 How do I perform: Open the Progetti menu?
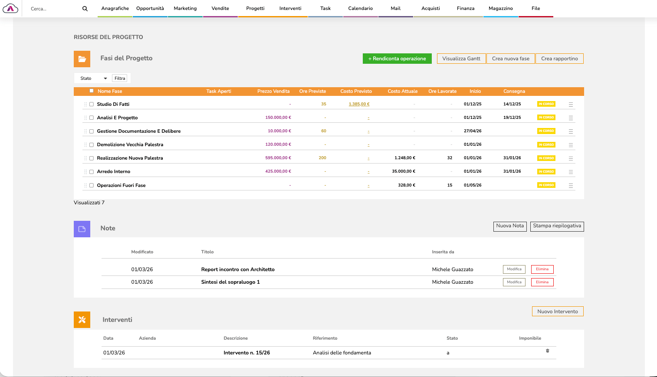point(255,9)
